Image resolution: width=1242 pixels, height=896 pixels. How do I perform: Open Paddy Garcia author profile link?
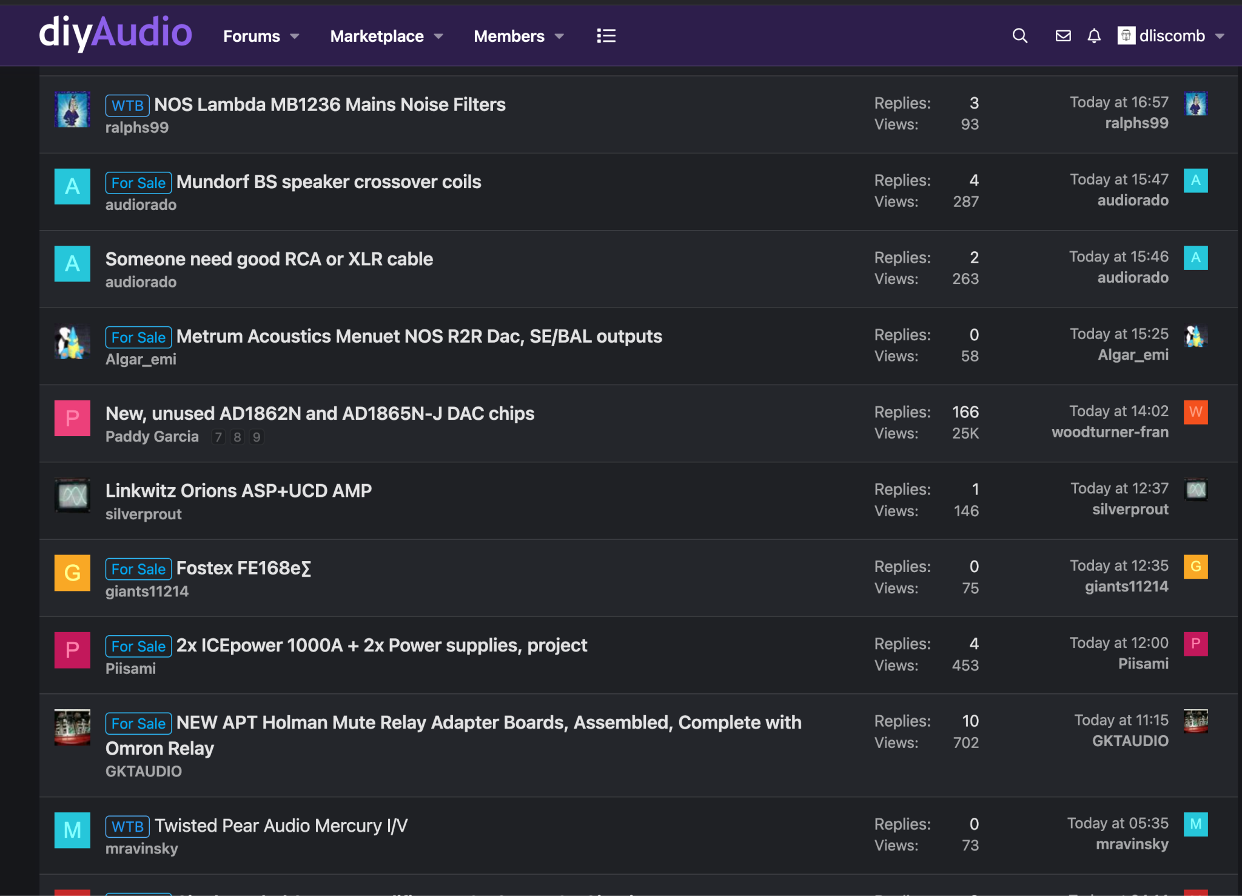(x=152, y=436)
